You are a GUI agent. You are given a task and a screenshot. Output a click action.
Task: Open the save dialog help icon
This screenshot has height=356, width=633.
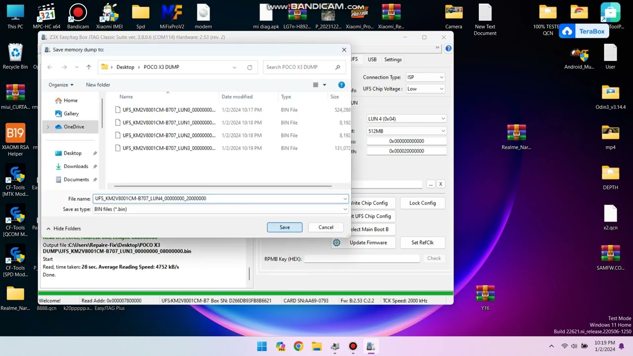pos(341,85)
